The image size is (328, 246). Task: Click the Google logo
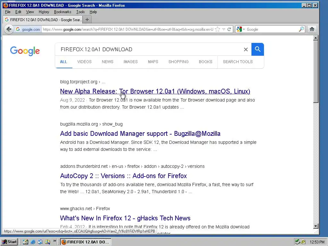25,51
